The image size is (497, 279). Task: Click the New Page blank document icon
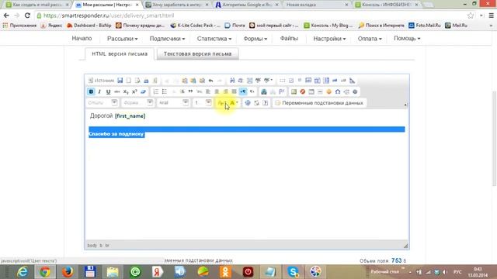(129, 81)
